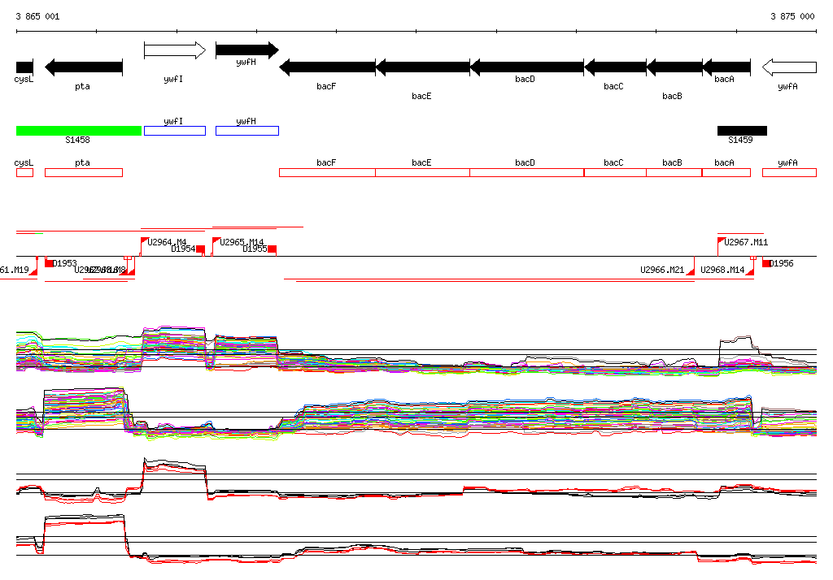Click the bacA gene arrow

click(726, 67)
